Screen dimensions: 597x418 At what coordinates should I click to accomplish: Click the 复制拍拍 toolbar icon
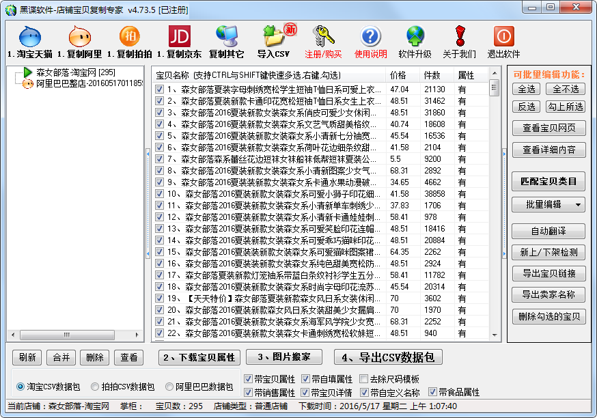(129, 36)
